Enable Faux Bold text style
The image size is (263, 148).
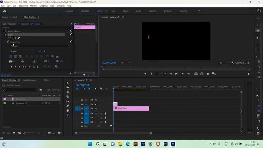coord(11,67)
